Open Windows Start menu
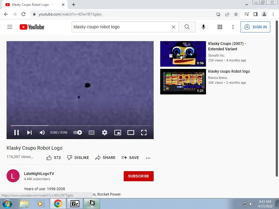 pos(7,204)
